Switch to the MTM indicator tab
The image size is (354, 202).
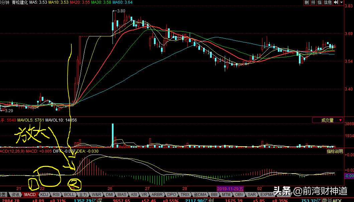pyautogui.click(x=226, y=194)
